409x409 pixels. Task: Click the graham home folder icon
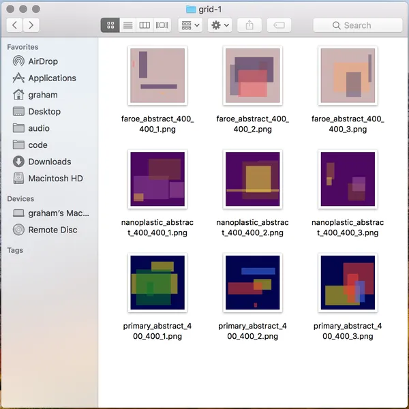[x=18, y=95]
